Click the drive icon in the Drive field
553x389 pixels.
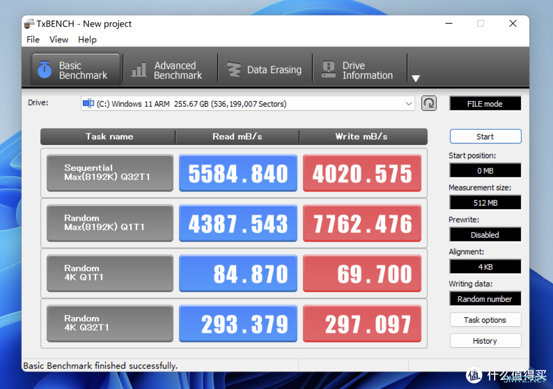(88, 104)
